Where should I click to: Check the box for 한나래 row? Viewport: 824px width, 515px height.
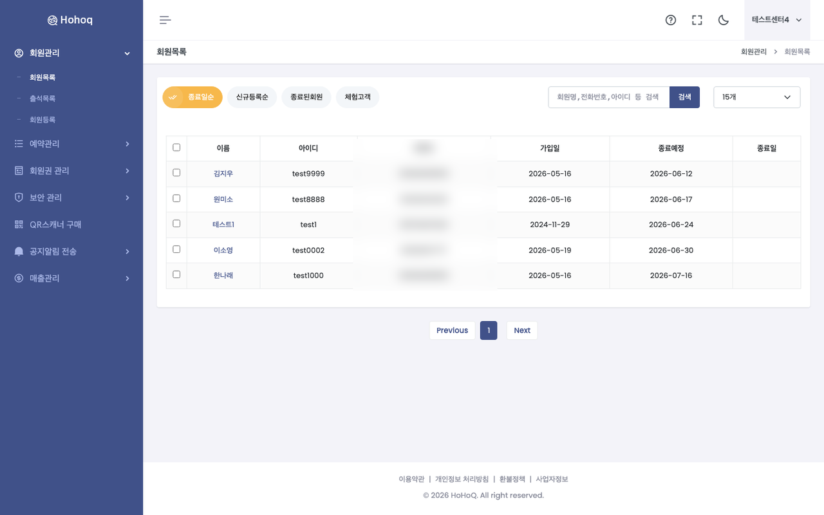tap(176, 274)
